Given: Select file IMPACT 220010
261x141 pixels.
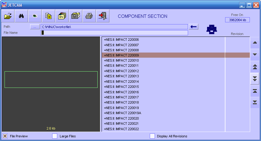Looking at the screenshot, I should 163,60.
